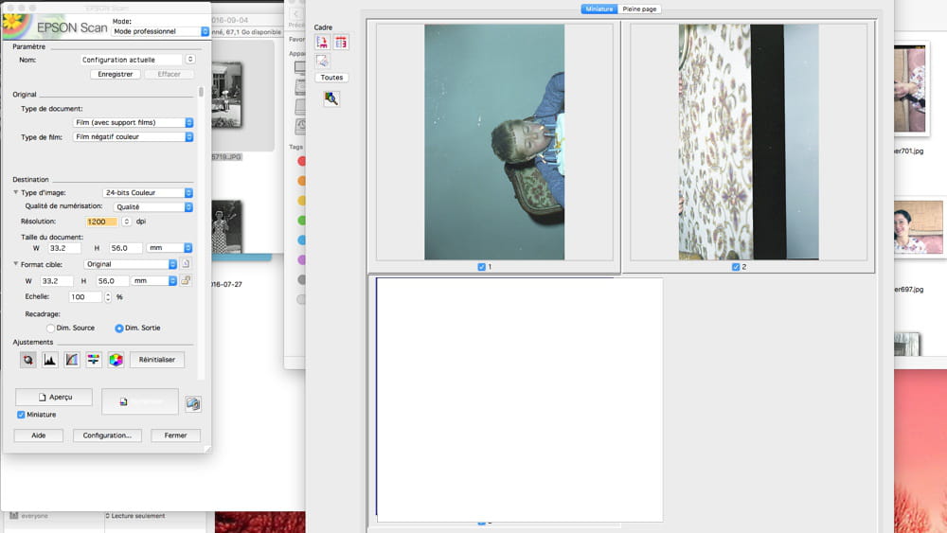Toggle checkbox for thumbnail 1
947x533 pixels.
pyautogui.click(x=482, y=267)
